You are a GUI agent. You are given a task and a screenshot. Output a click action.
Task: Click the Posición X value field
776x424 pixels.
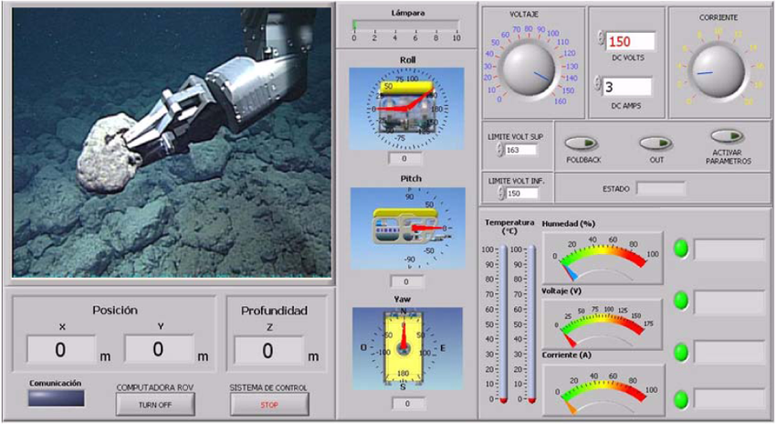[x=61, y=350]
